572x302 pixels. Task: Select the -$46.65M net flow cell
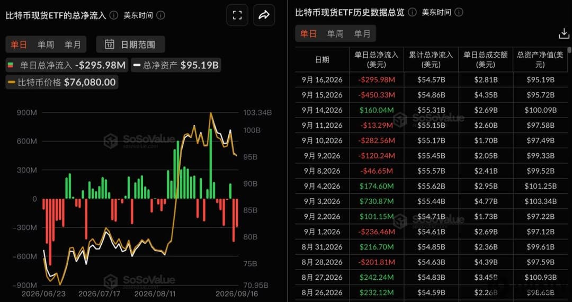click(x=377, y=171)
